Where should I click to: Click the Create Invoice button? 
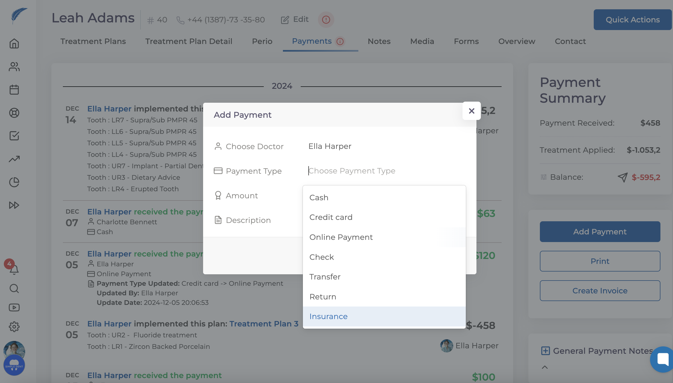coord(600,291)
